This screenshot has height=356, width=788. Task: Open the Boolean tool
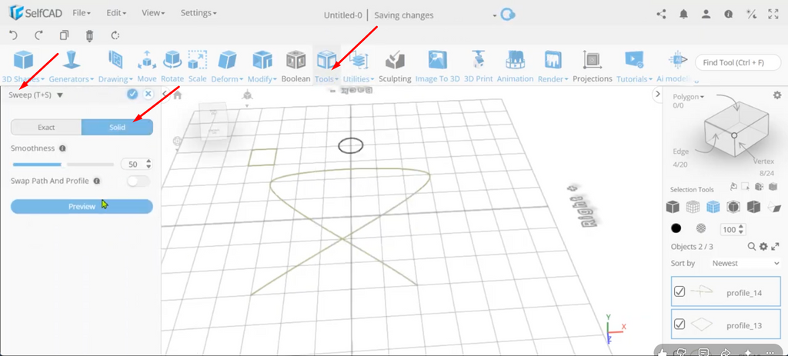click(296, 65)
